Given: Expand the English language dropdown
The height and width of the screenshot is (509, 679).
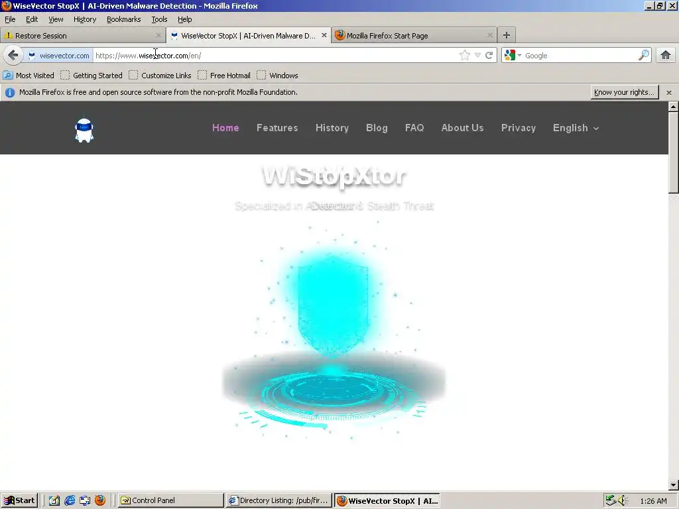Looking at the screenshot, I should 576,128.
